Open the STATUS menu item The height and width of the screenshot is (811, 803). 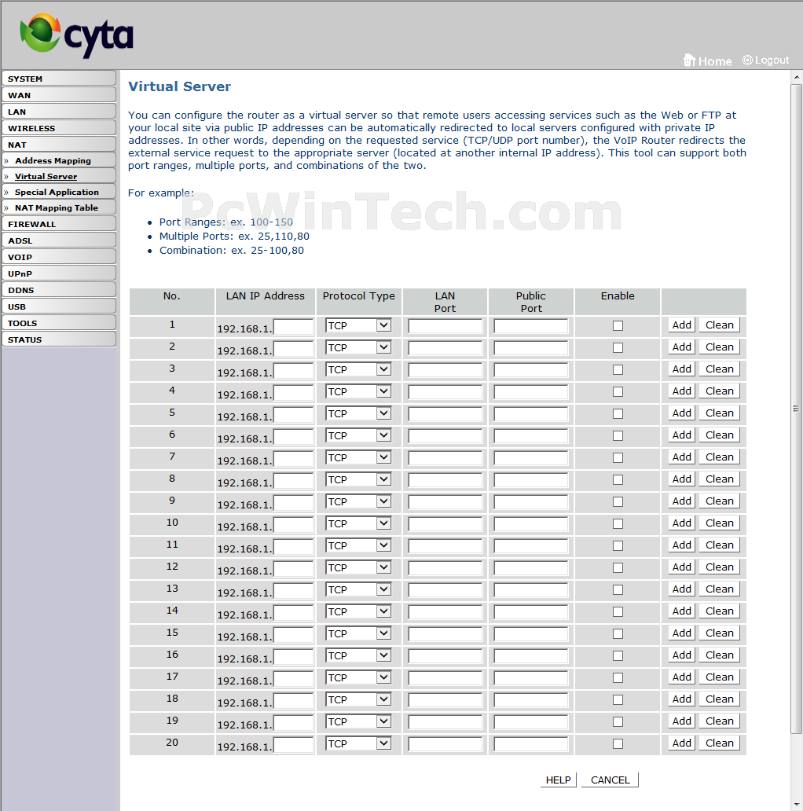click(x=59, y=339)
